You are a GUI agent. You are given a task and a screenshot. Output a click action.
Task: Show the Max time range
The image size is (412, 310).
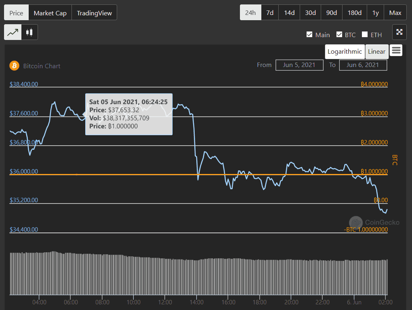tap(395, 13)
